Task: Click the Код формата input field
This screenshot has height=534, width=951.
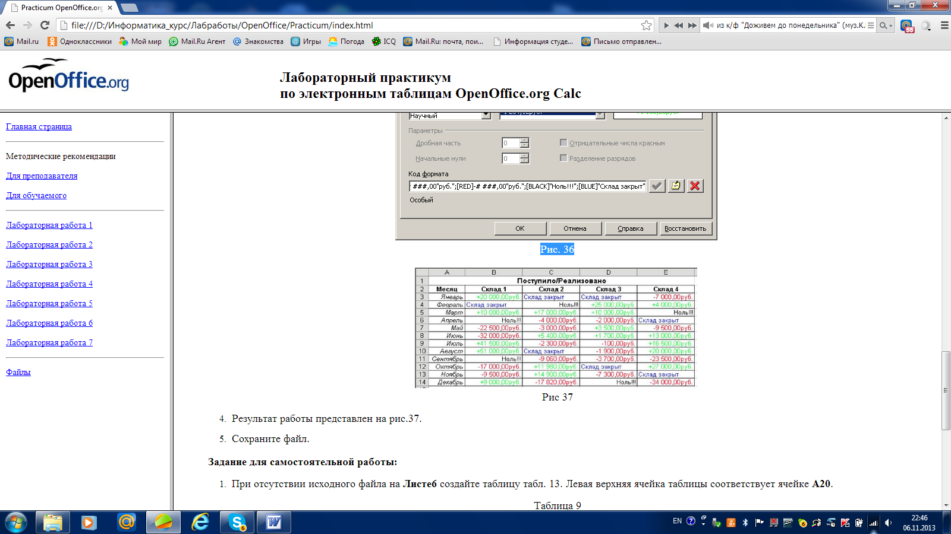Action: pos(528,186)
